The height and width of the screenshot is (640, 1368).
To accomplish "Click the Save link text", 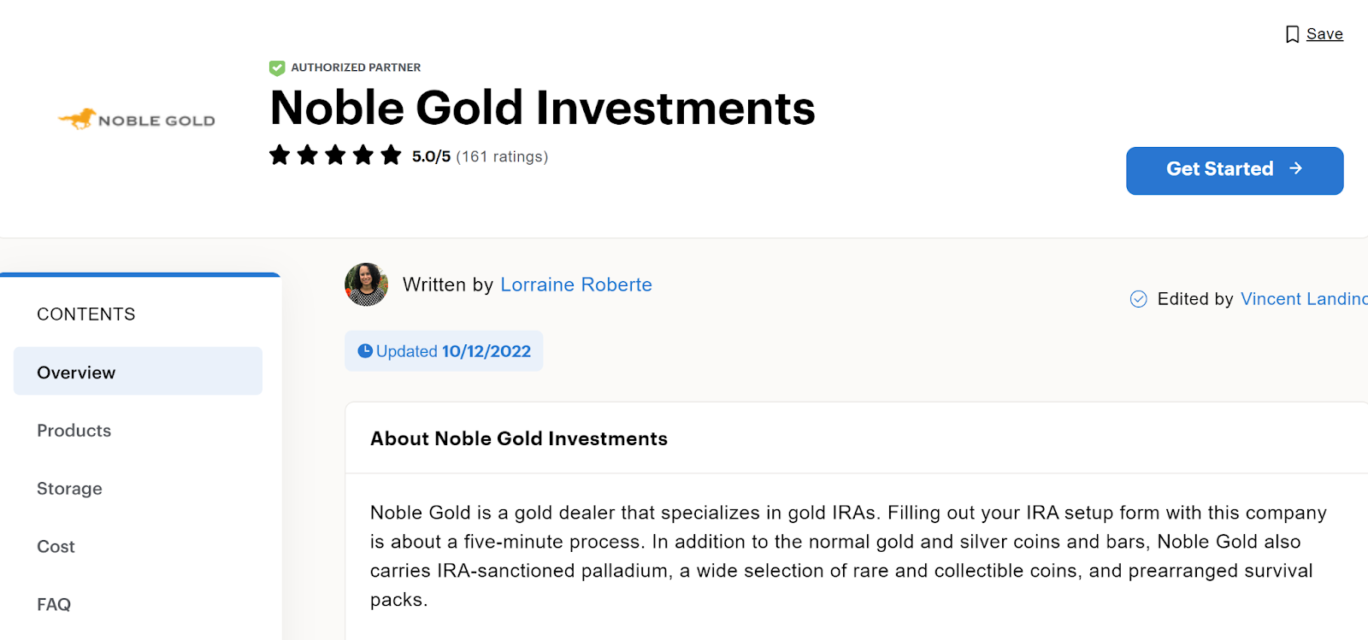I will pyautogui.click(x=1324, y=34).
